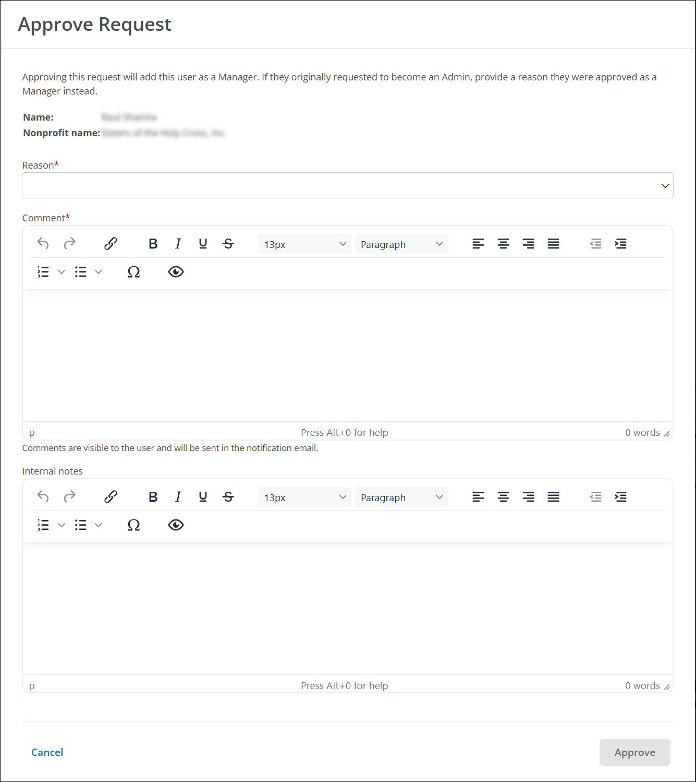The image size is (696, 782).
Task: Apply Italic formatting in Comment editor
Action: (x=178, y=243)
